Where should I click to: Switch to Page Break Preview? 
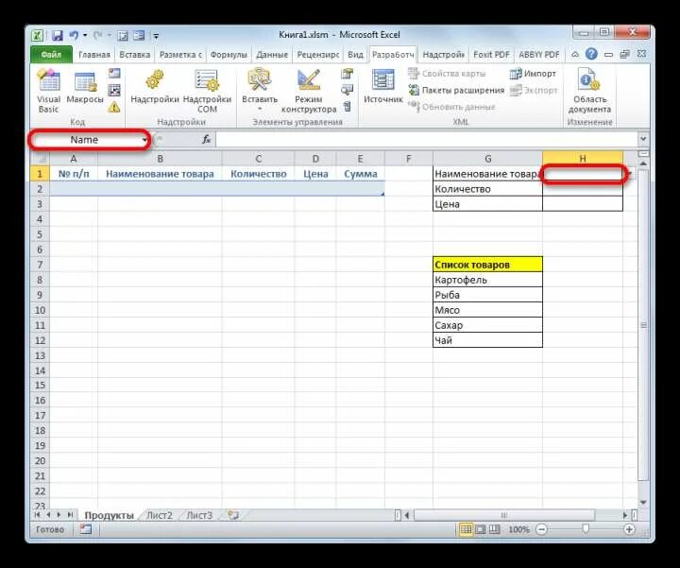(x=494, y=529)
